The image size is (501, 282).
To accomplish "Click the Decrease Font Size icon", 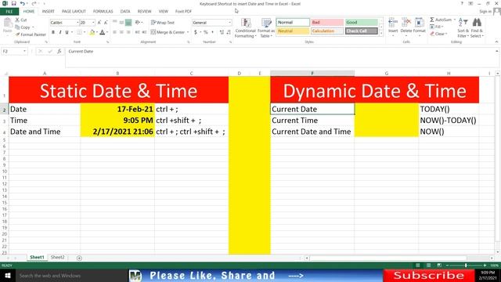I will pos(106,23).
